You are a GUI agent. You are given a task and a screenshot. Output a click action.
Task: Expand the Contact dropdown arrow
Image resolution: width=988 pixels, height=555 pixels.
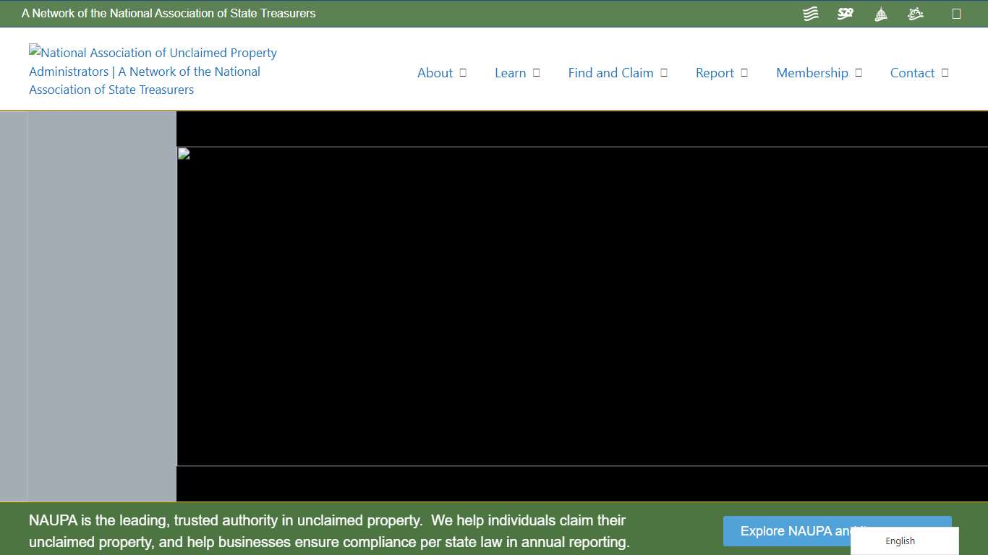[x=944, y=72]
